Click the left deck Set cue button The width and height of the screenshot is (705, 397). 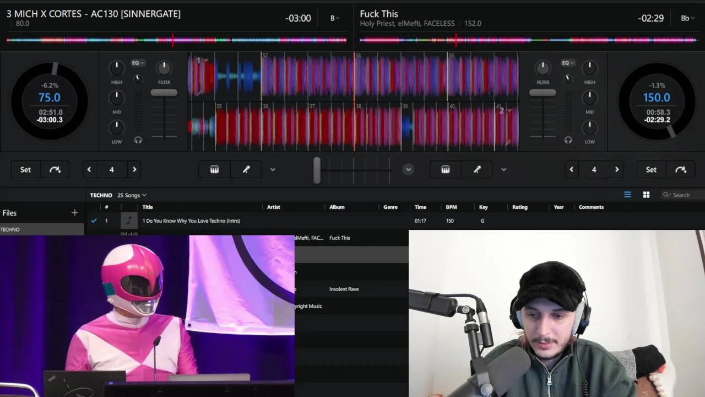point(25,169)
